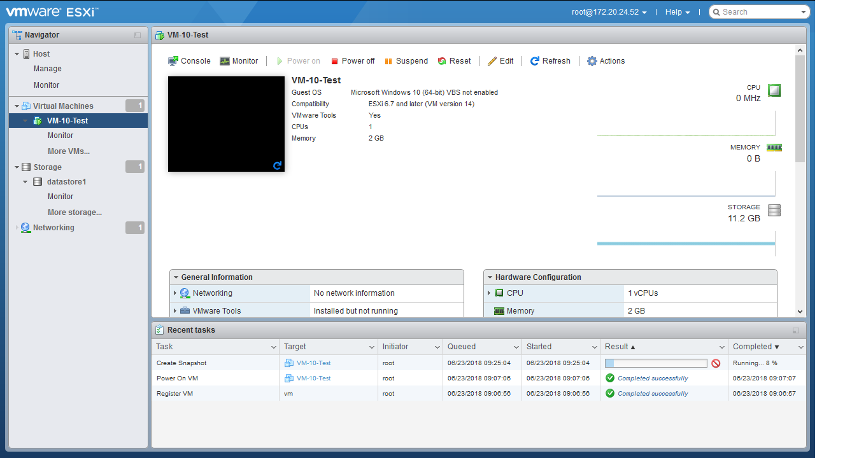The image size is (866, 458).
Task: Power off the virtual machine
Action: [353, 61]
